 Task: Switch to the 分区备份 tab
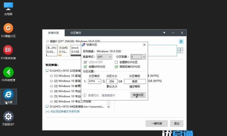76,33
